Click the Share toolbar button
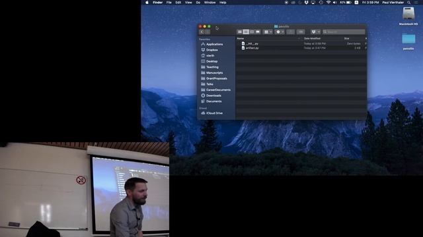The width and height of the screenshot is (423, 237). pyautogui.click(x=291, y=32)
